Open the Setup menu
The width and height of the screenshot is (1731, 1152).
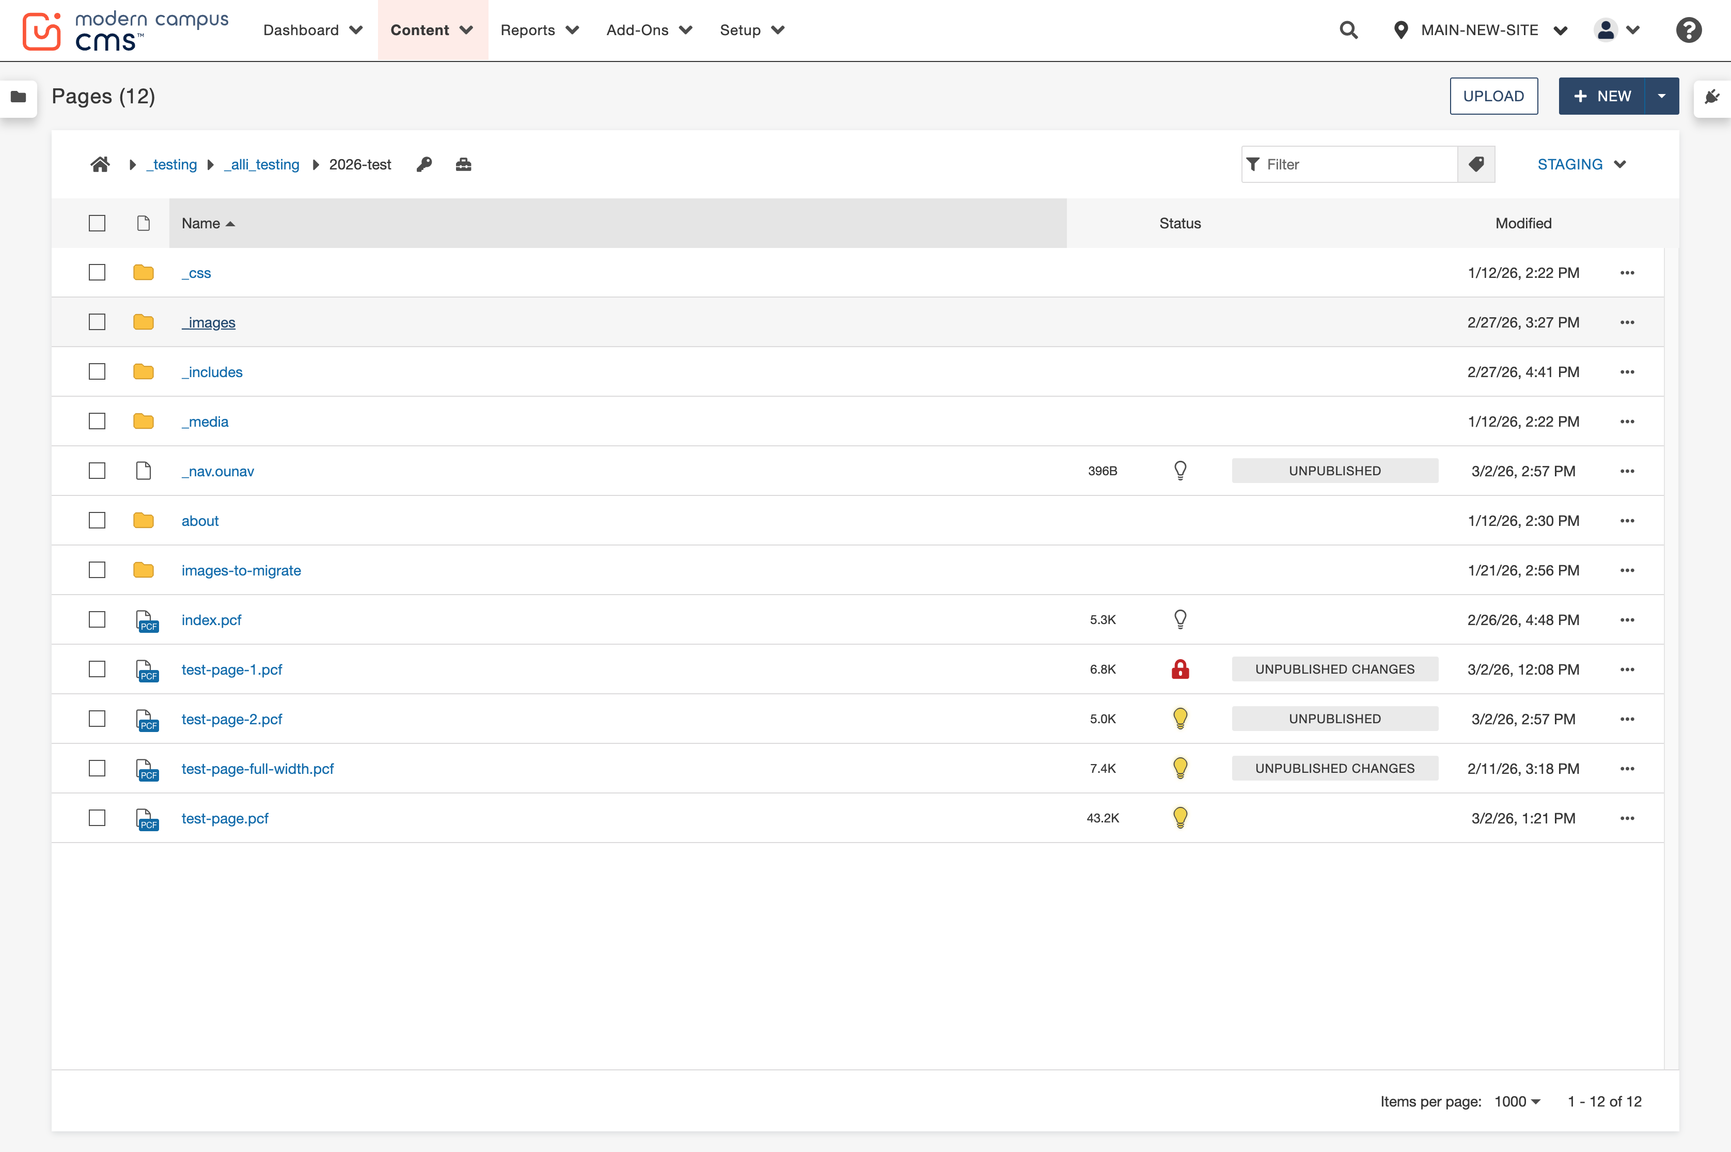(x=752, y=30)
